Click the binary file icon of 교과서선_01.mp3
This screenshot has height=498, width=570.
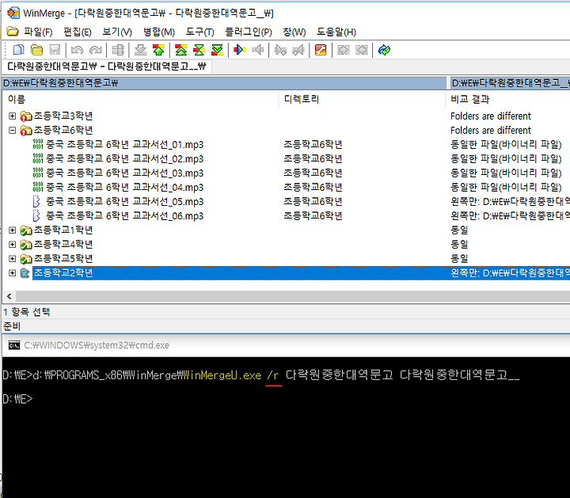click(x=38, y=144)
